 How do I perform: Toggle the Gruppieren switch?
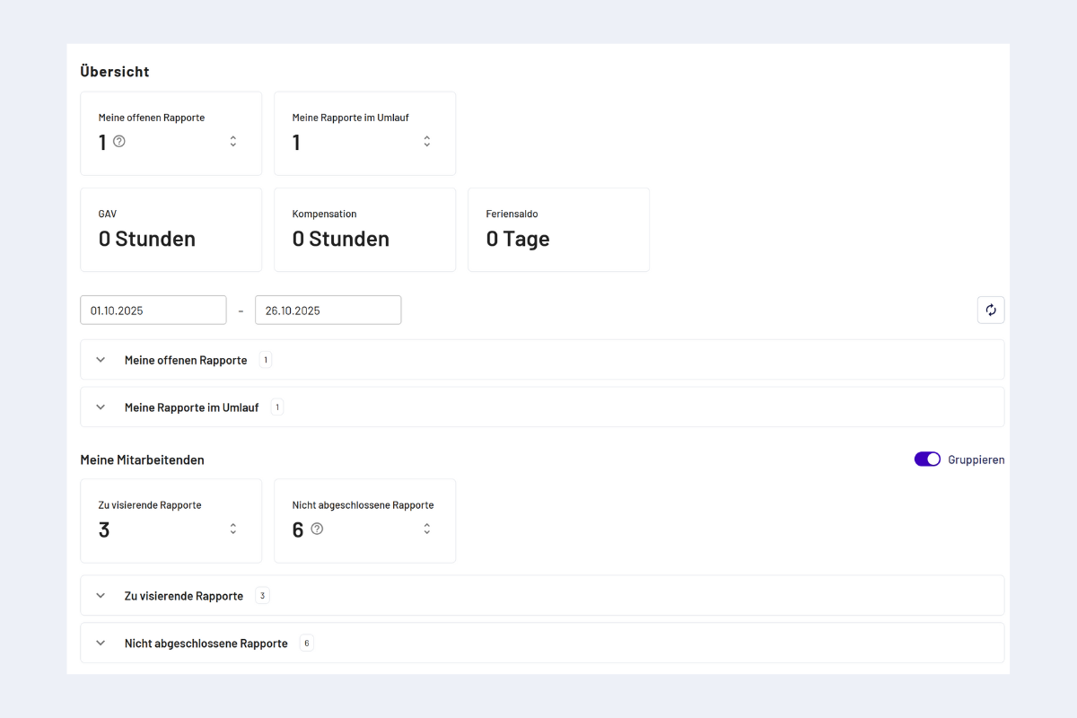[x=927, y=460]
